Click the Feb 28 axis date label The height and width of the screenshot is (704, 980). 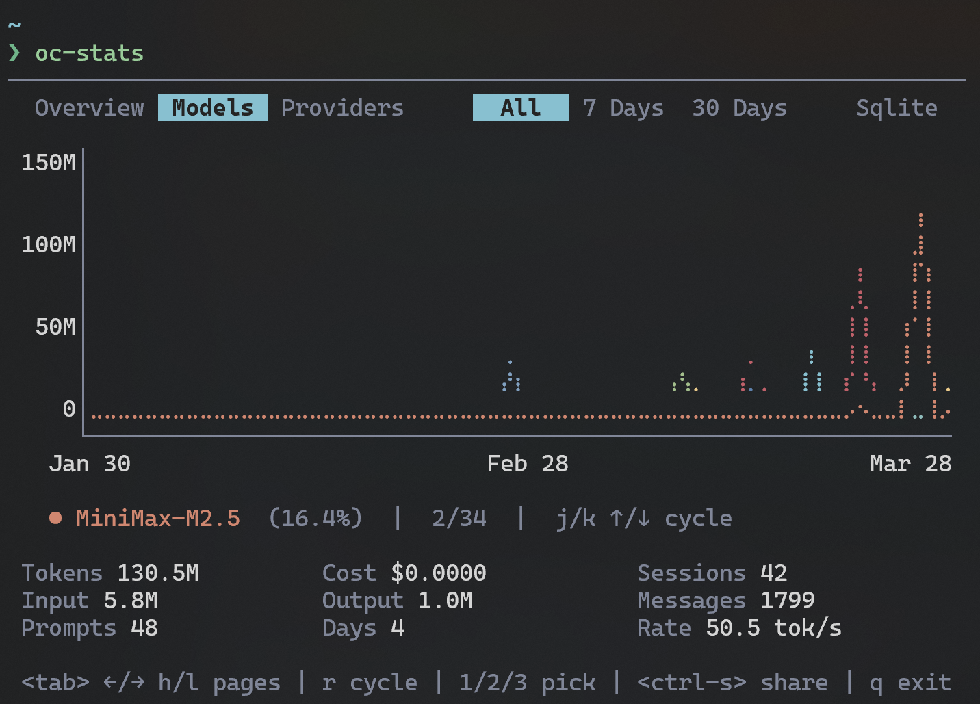point(527,464)
